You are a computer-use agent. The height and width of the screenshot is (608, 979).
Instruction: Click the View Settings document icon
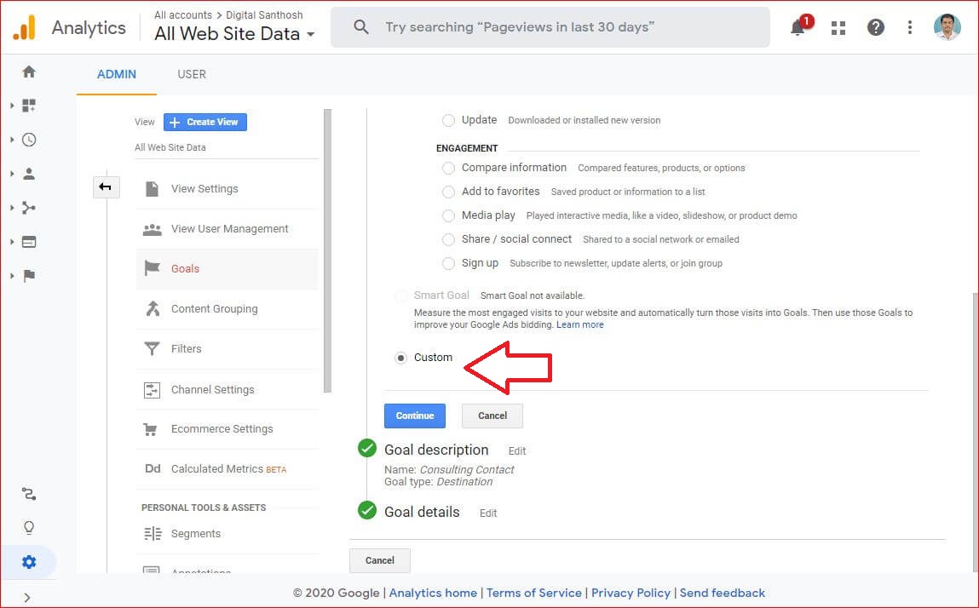point(152,188)
